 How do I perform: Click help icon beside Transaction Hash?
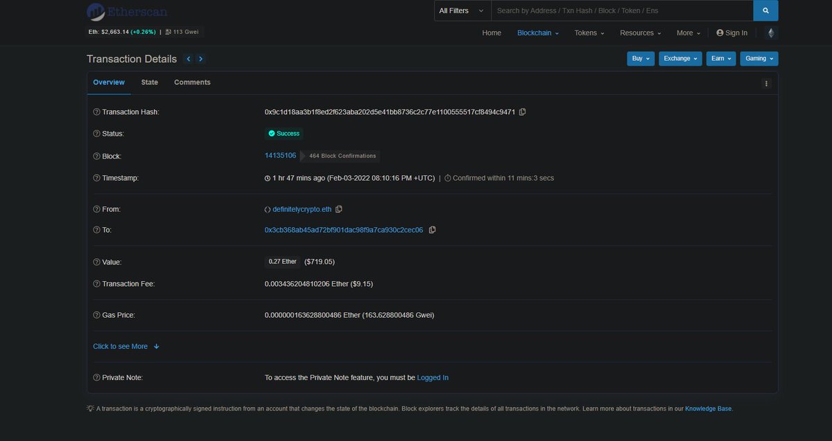(96, 112)
